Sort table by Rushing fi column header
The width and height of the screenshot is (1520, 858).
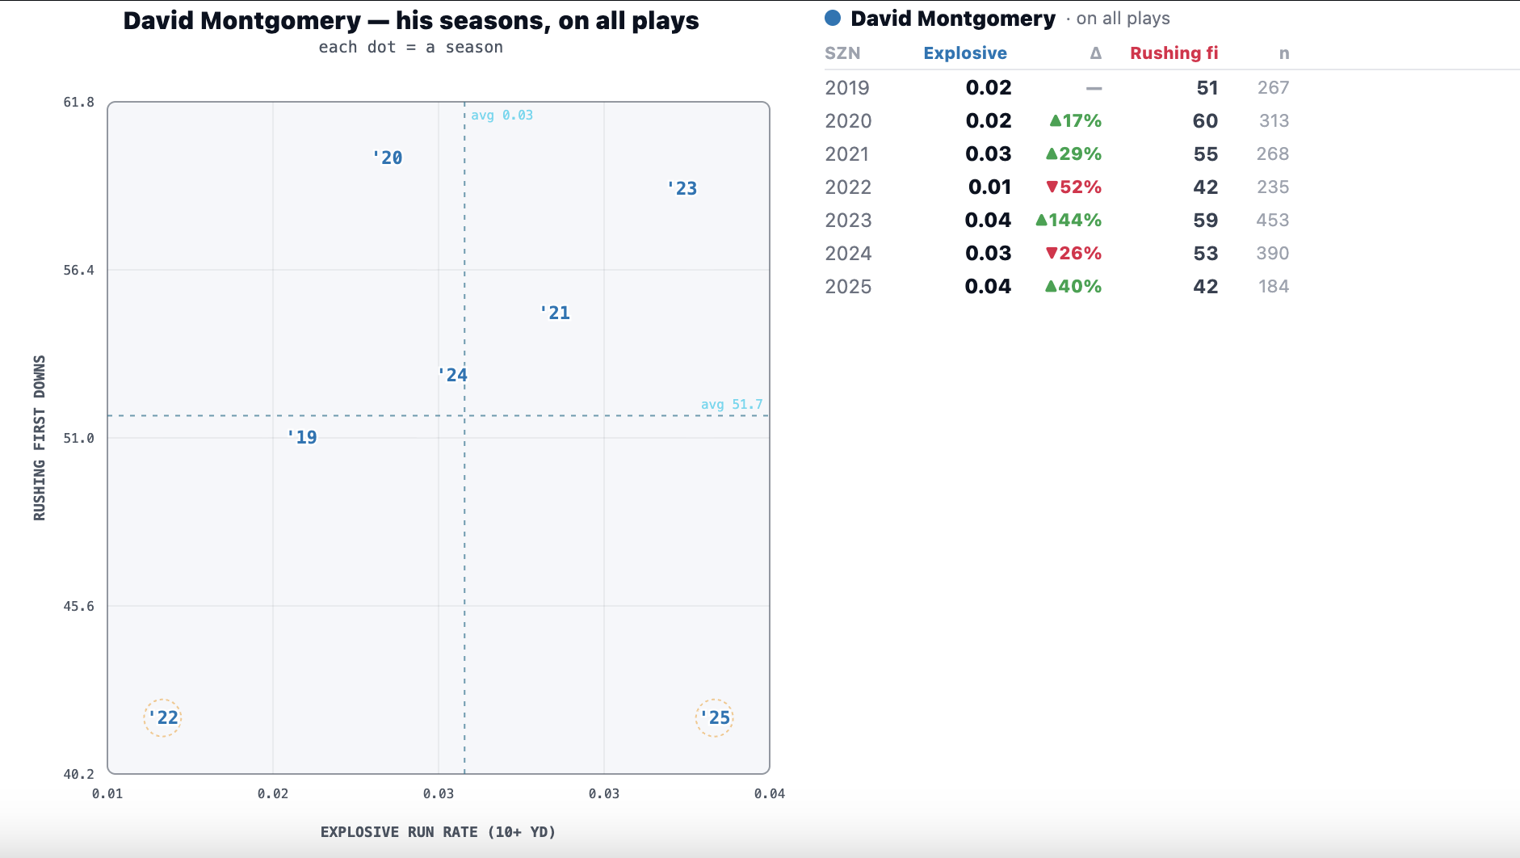point(1174,53)
